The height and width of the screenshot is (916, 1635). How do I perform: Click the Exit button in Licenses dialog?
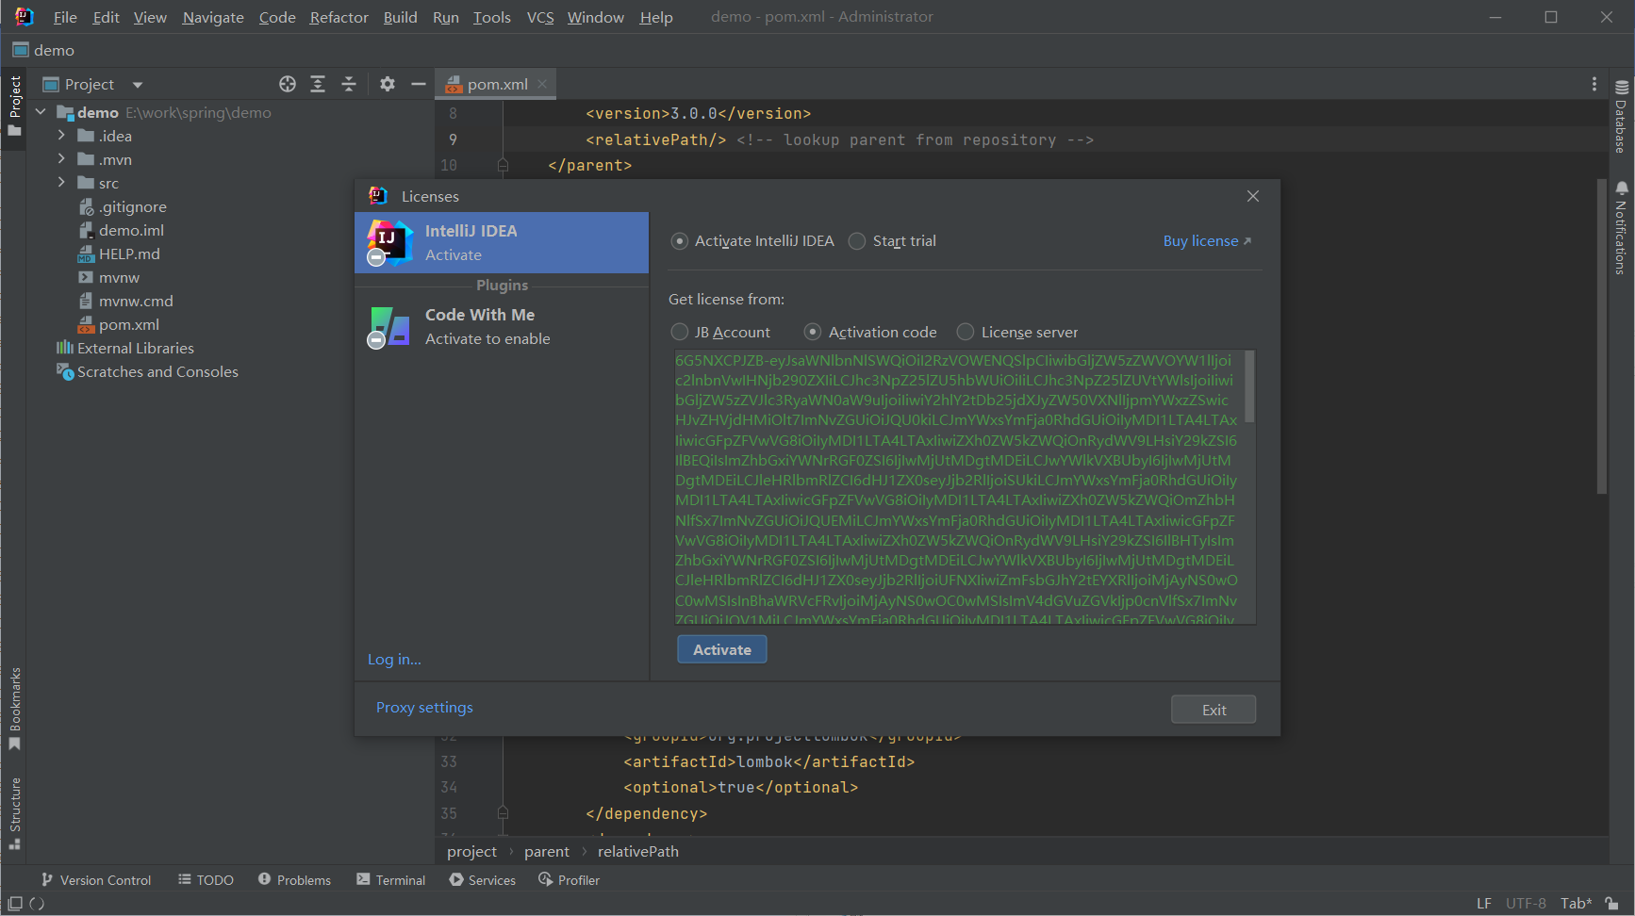[x=1214, y=710]
